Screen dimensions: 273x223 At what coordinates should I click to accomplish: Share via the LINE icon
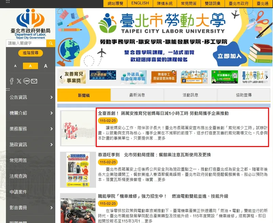[x=27, y=81]
